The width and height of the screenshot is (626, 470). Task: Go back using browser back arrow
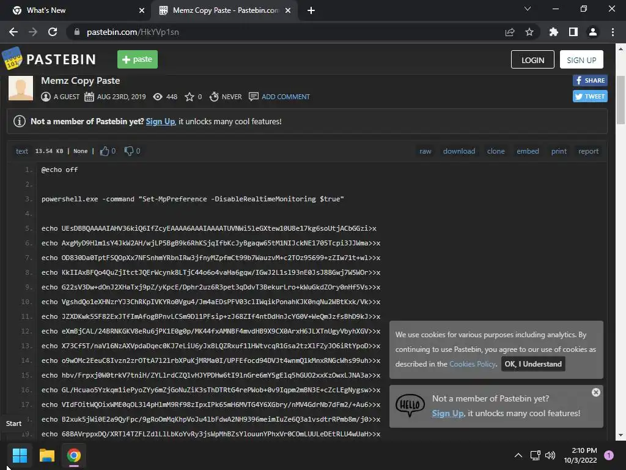[x=13, y=32]
